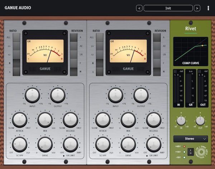Image resolution: width=215 pixels, height=169 pixels.
Task: Click the left channel GR LIMIT knob
Action: [x=71, y=145]
